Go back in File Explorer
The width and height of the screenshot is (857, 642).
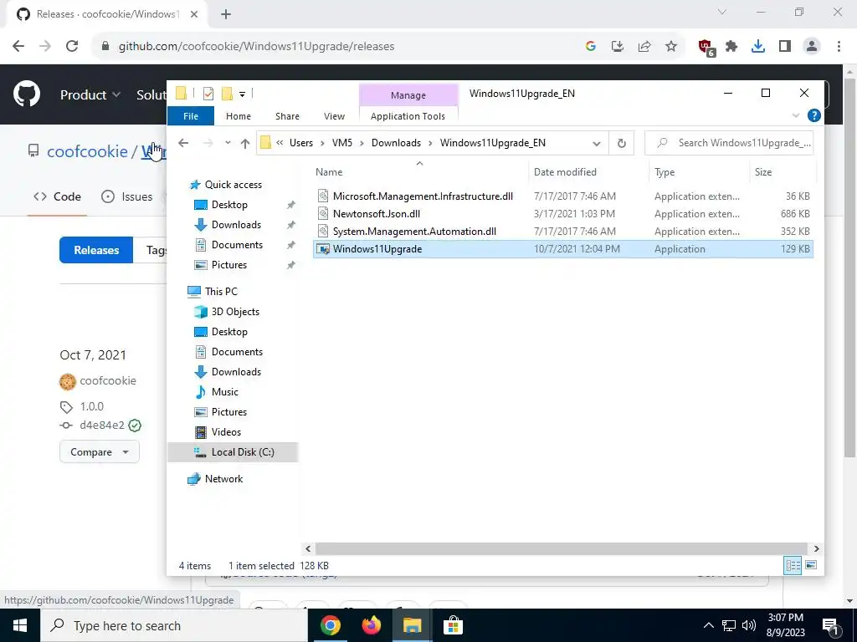[183, 143]
